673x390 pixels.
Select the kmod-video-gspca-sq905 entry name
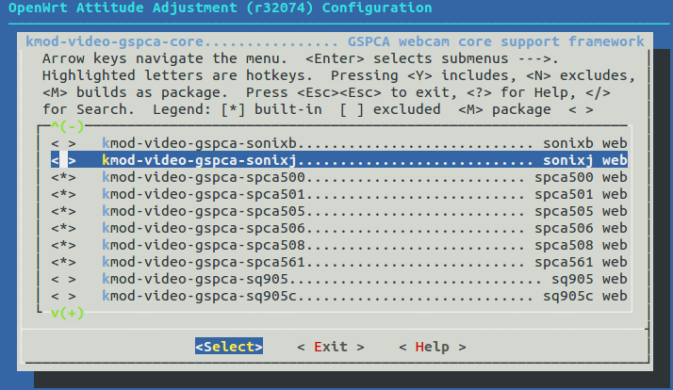point(195,279)
